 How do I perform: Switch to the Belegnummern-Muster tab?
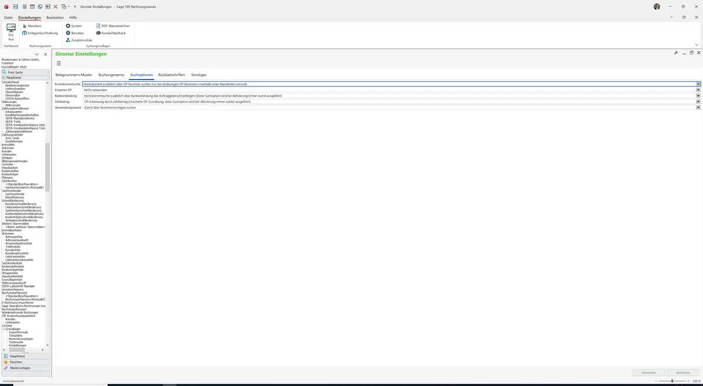pos(74,75)
